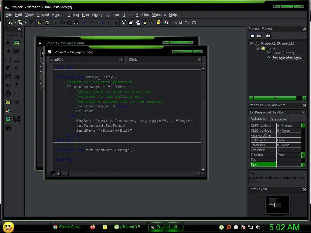Collapse the Project1 (Project1) tree node
The image size is (311, 233).
[252, 43]
